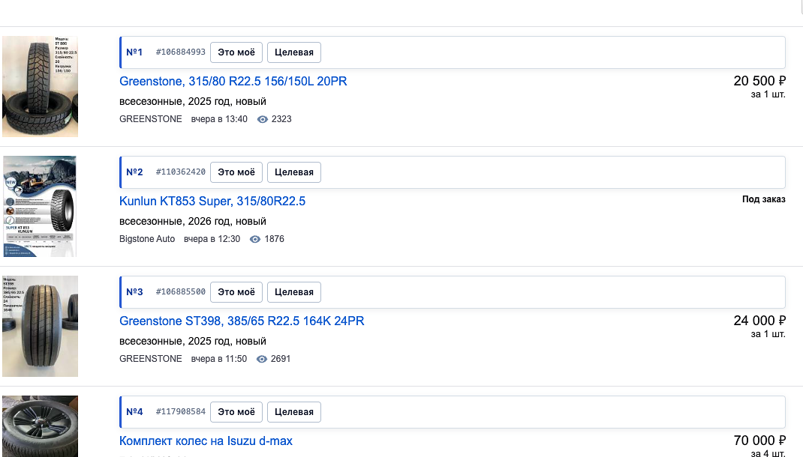
Task: Click the view count 2691
Action: click(281, 359)
